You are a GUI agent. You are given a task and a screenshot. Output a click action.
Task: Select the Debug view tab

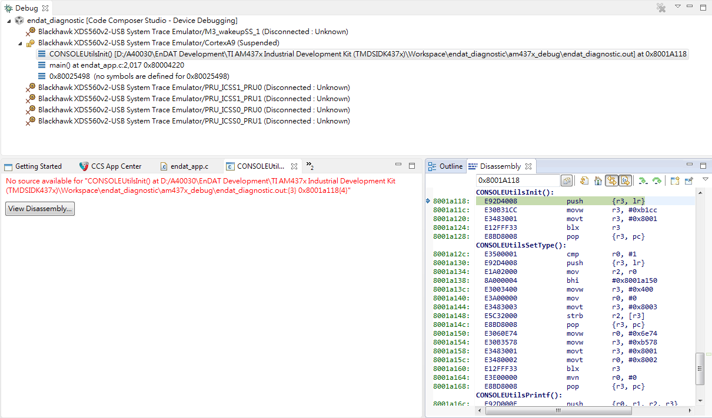(x=26, y=8)
